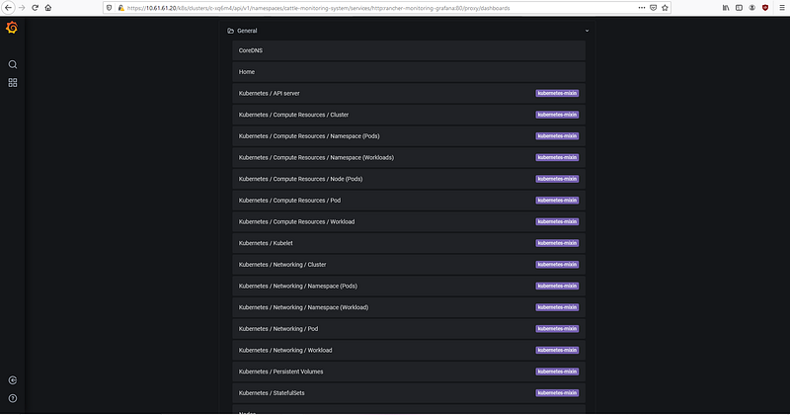The width and height of the screenshot is (790, 415).
Task: Open Compute Resources / Namespace (Workloads) dashboard
Action: tap(409, 157)
